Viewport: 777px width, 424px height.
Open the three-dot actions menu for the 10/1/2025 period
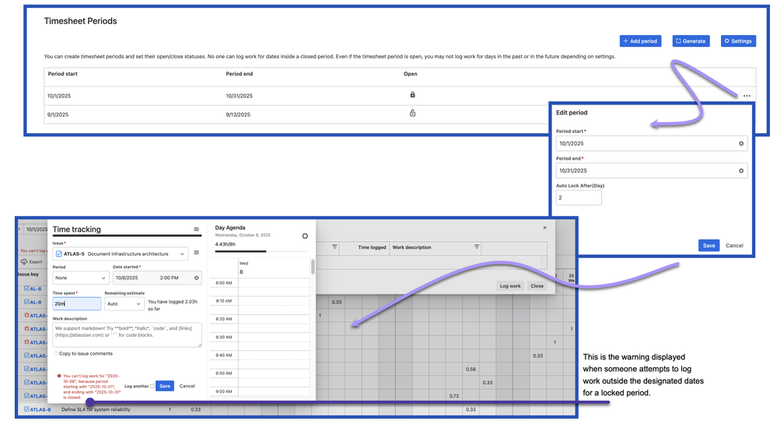tap(747, 96)
